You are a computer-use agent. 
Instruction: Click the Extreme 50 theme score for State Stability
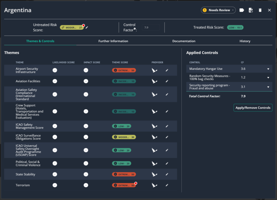pyautogui.click(x=124, y=174)
